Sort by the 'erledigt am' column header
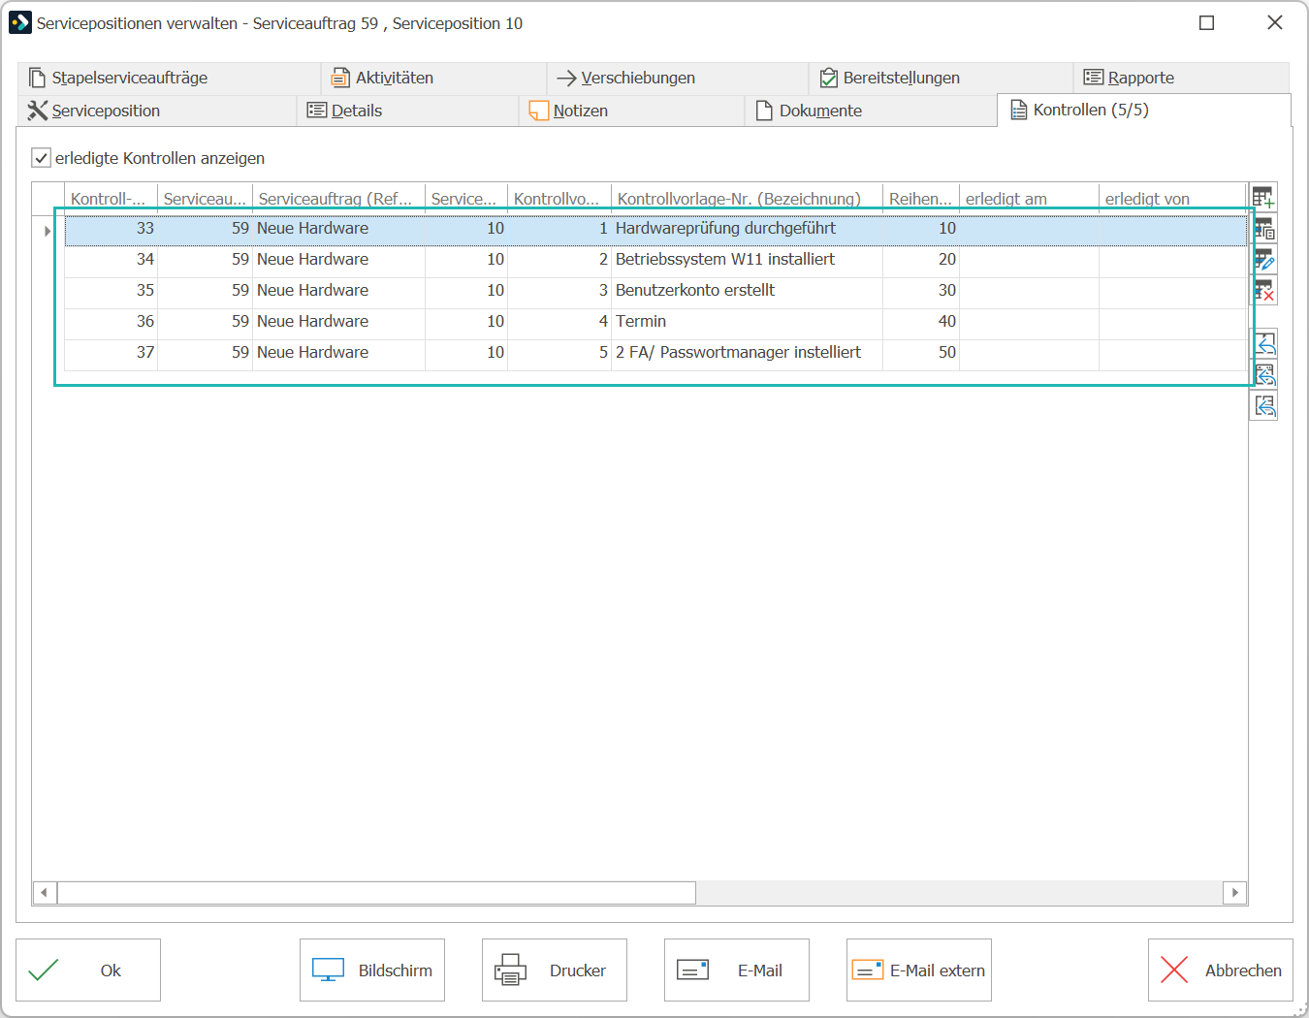The image size is (1309, 1018). (1029, 199)
